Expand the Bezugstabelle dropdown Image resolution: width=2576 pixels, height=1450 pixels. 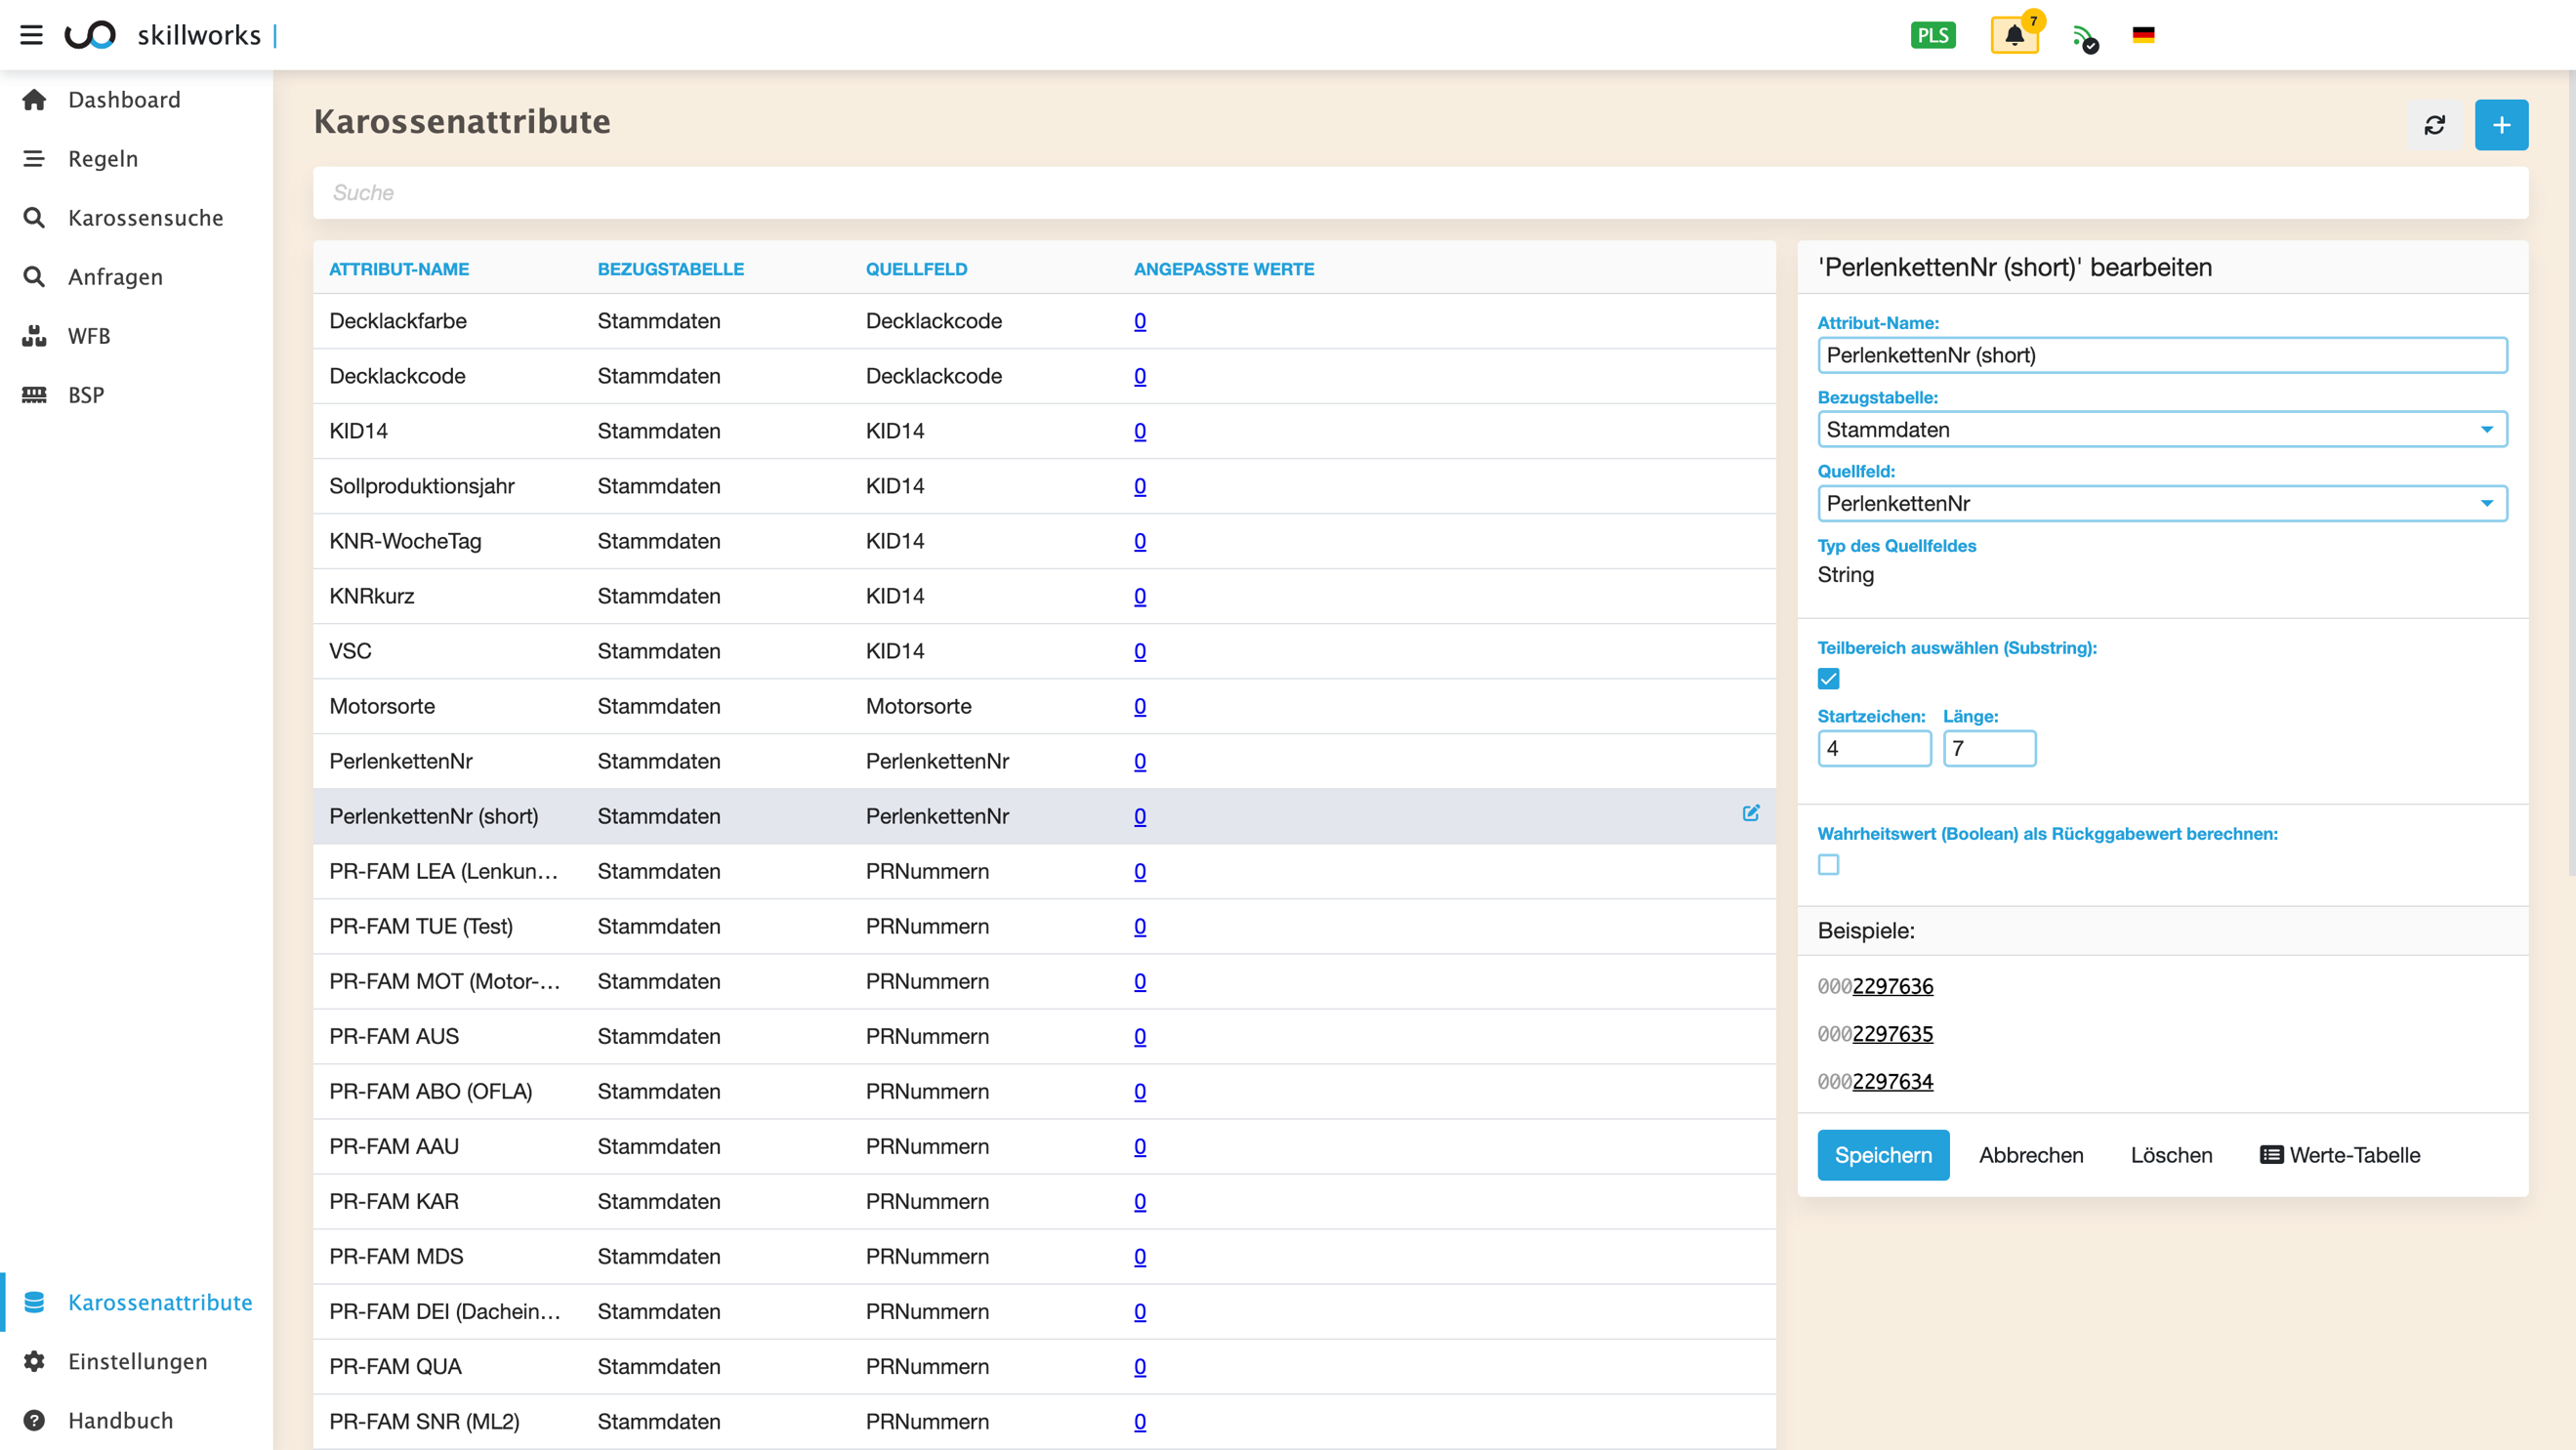pyautogui.click(x=2161, y=430)
